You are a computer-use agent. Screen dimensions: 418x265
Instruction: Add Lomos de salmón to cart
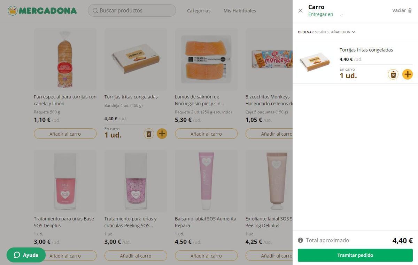tap(206, 133)
